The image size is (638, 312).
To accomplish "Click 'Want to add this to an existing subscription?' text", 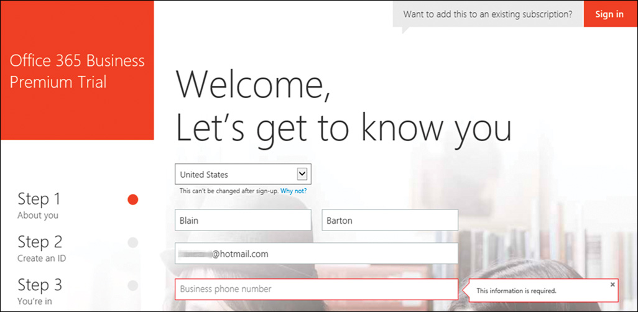I will pyautogui.click(x=488, y=14).
